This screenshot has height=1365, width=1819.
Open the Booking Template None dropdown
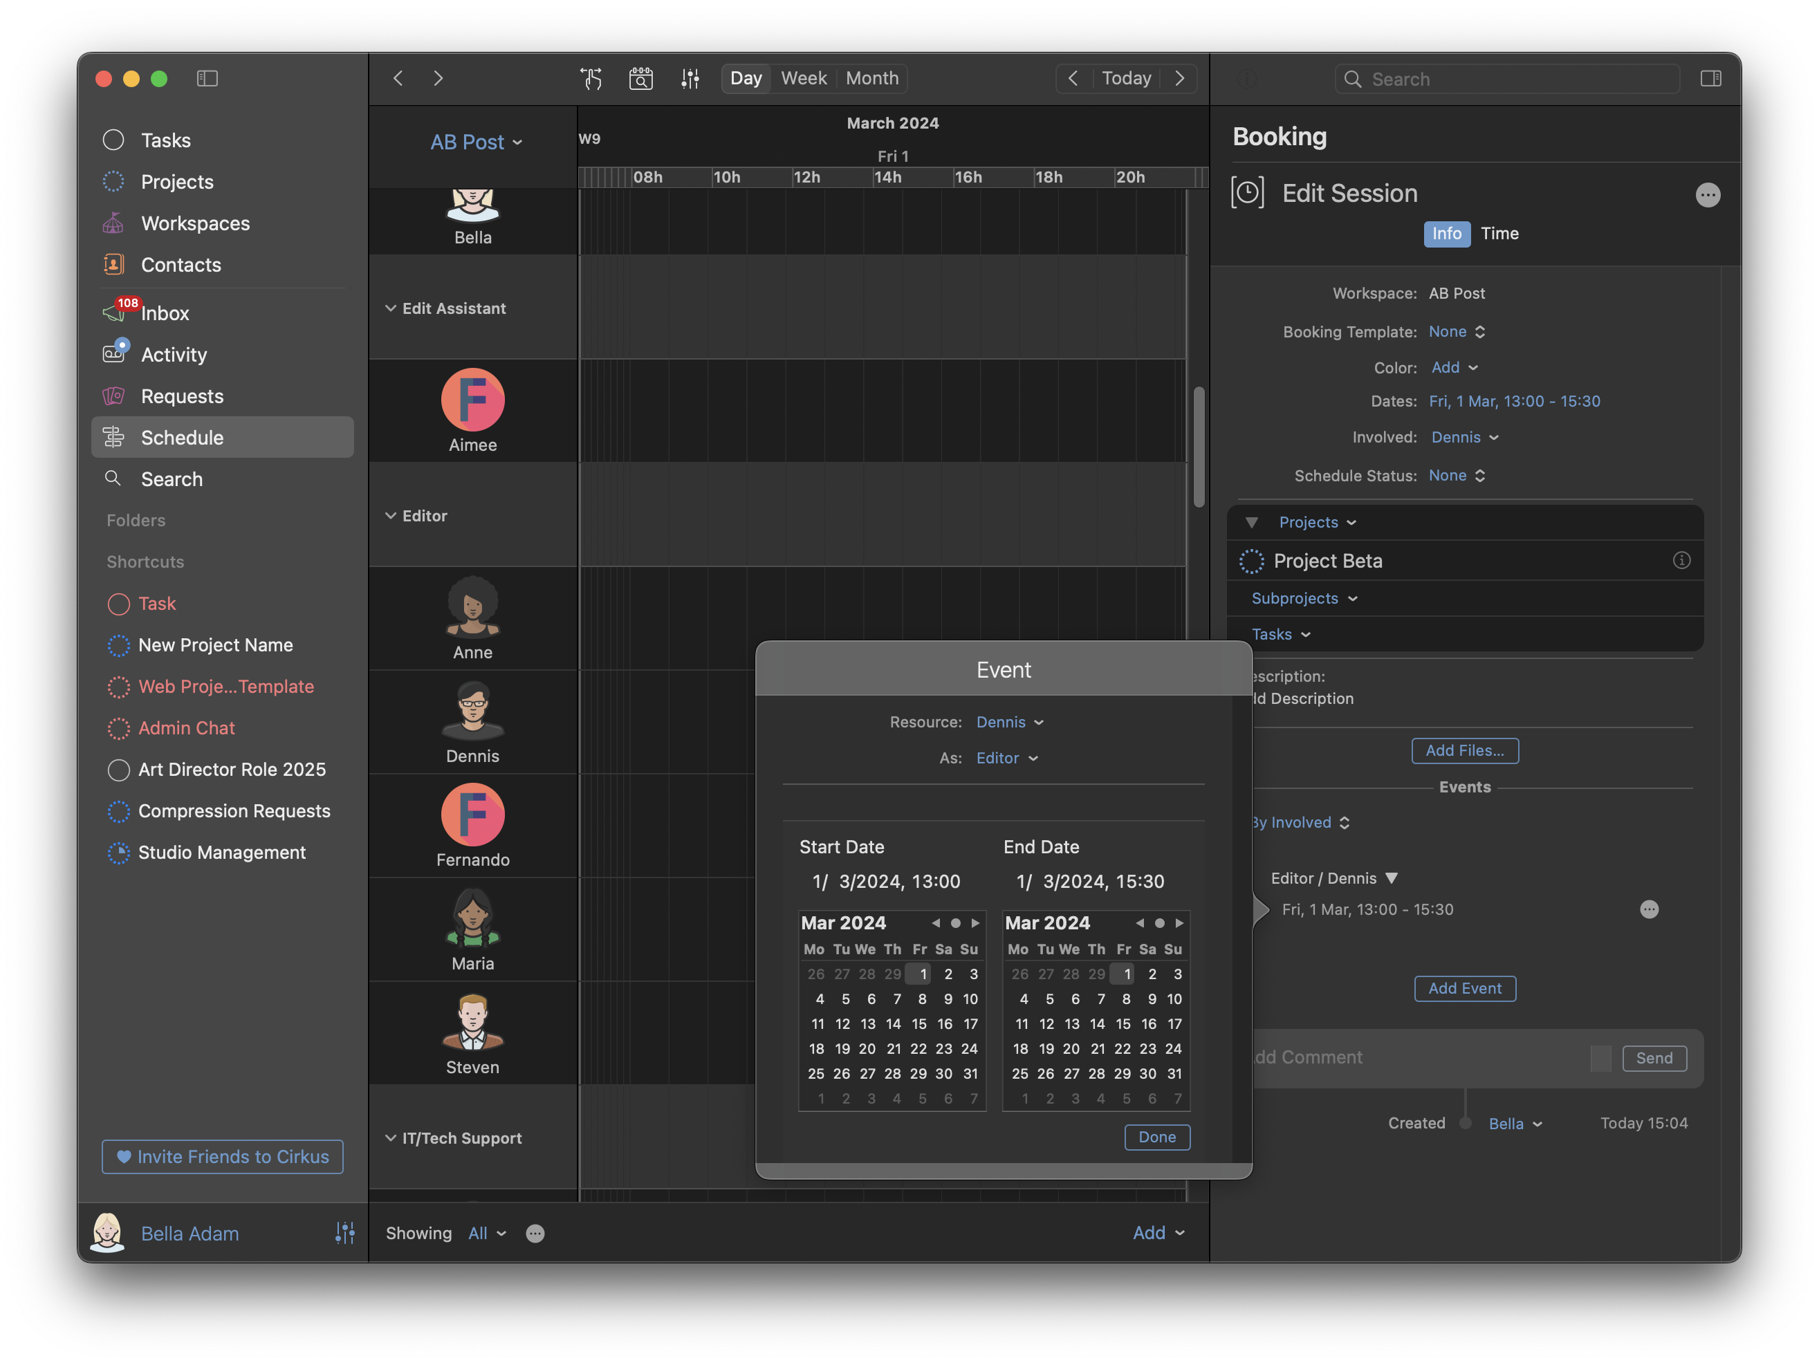1457,331
